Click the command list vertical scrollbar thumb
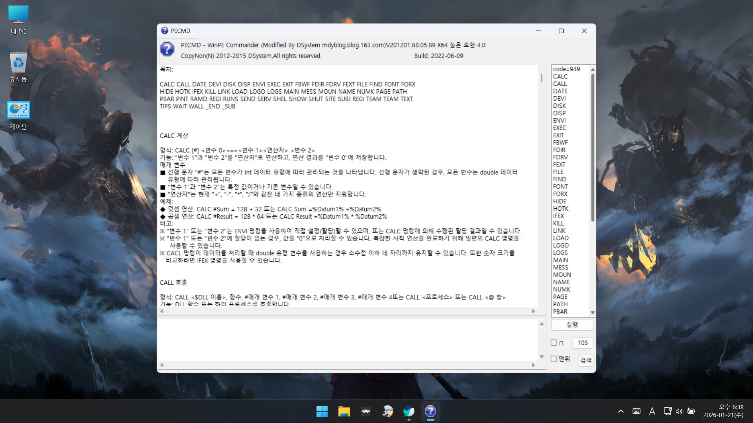 (593, 147)
